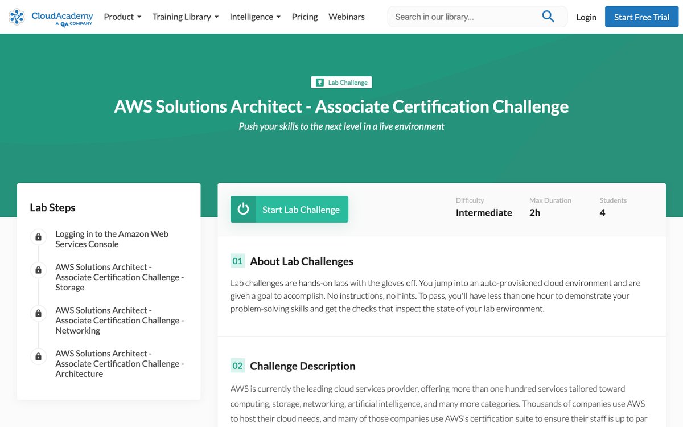Click the Difficulty label
This screenshot has width=683, height=427.
coord(470,200)
